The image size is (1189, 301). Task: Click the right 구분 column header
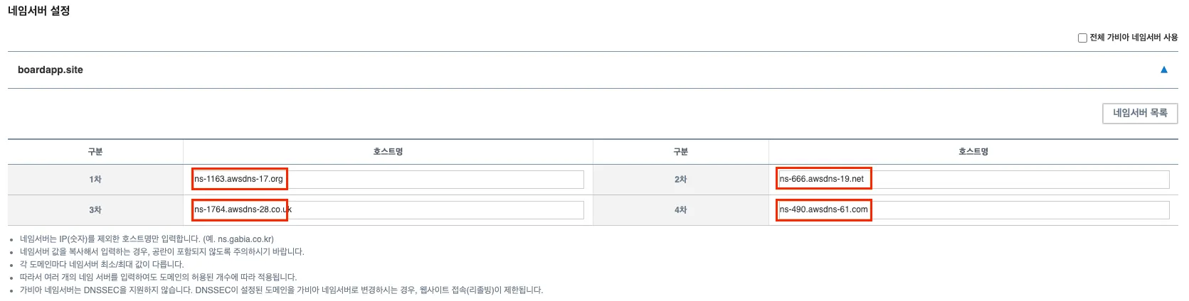(x=681, y=152)
